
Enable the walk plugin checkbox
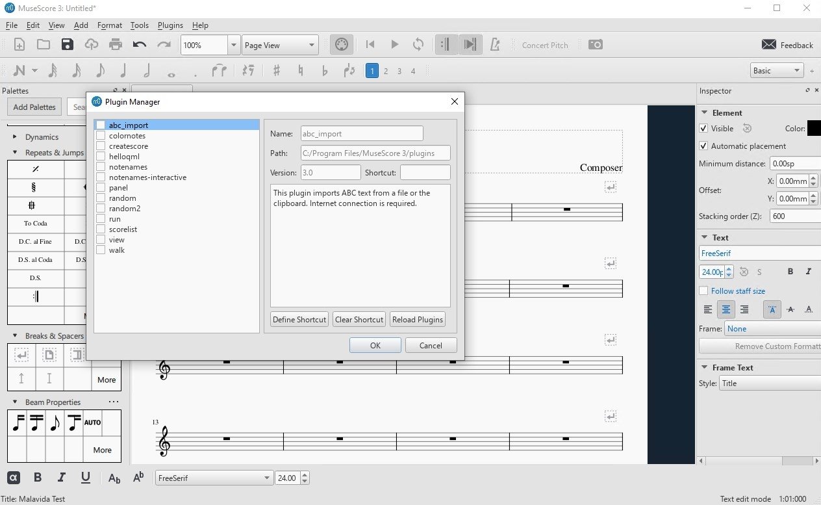[101, 250]
